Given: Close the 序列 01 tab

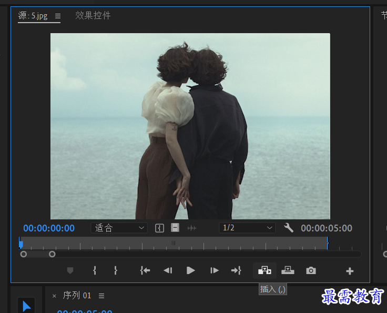Looking at the screenshot, I should tap(54, 296).
